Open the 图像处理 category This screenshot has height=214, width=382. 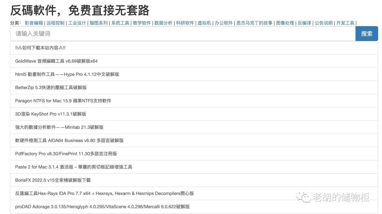(x=285, y=23)
